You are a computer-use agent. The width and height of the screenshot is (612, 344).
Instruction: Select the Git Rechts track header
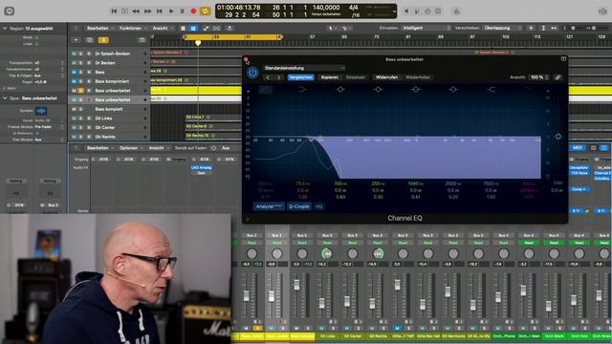109,137
